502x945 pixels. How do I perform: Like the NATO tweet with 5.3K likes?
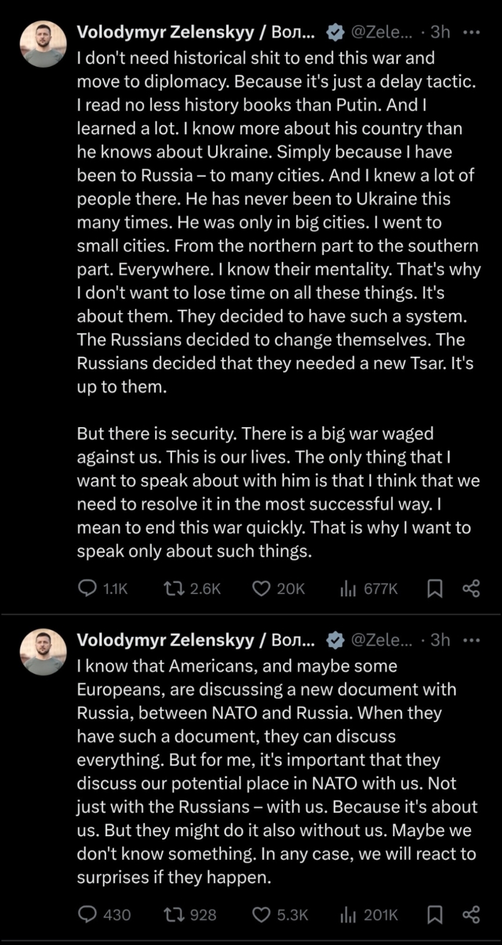coord(261,914)
